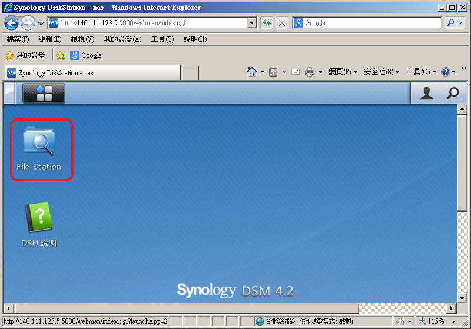Click the DSM favicon in address bar
The width and height of the screenshot is (471, 329).
[x=54, y=23]
